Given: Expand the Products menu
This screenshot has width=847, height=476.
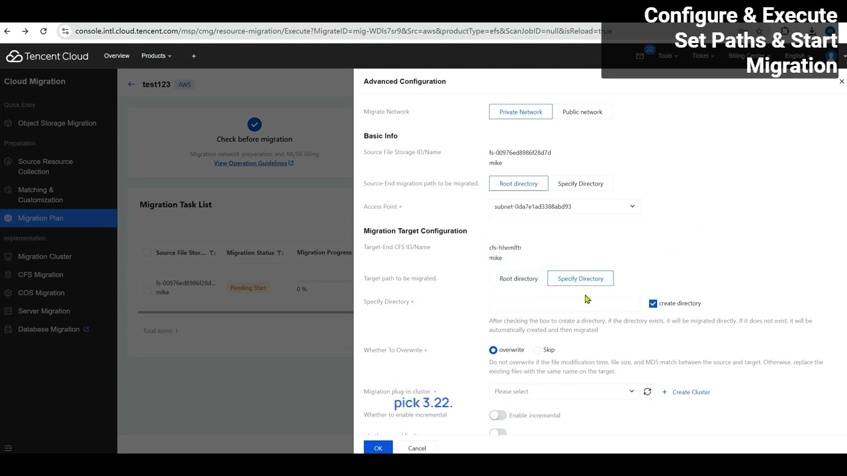Looking at the screenshot, I should pyautogui.click(x=156, y=56).
